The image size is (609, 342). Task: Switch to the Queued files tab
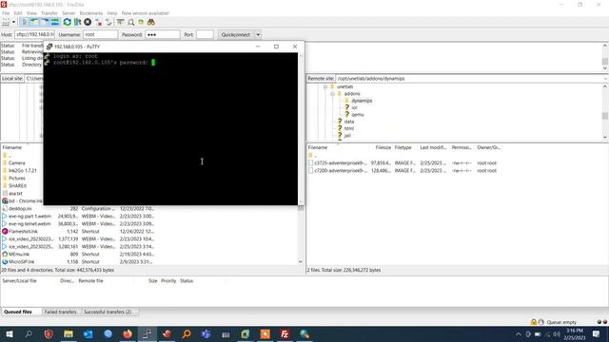(18, 312)
